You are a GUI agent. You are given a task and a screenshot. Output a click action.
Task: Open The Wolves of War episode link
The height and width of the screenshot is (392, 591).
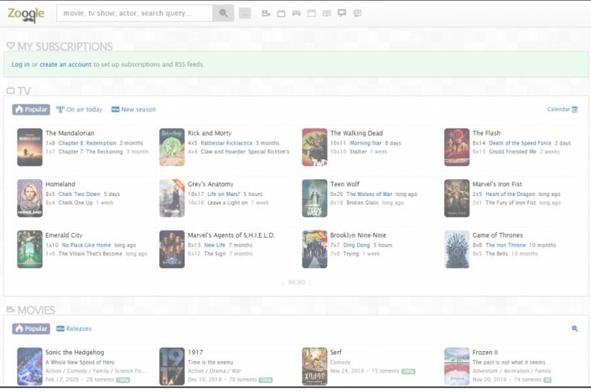point(370,194)
